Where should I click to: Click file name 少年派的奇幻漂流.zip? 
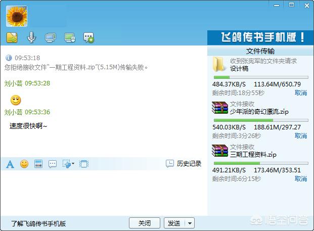(259, 112)
